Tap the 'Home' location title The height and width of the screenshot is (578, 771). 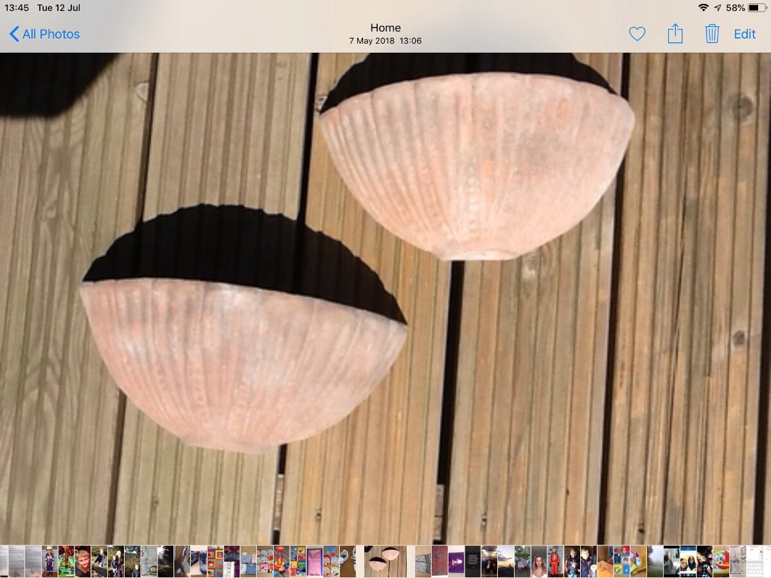pyautogui.click(x=385, y=28)
